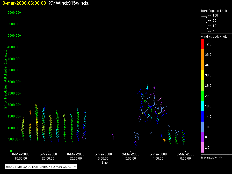Select the pink 2.0 knots color band
The height and width of the screenshot is (174, 232).
pyautogui.click(x=202, y=147)
